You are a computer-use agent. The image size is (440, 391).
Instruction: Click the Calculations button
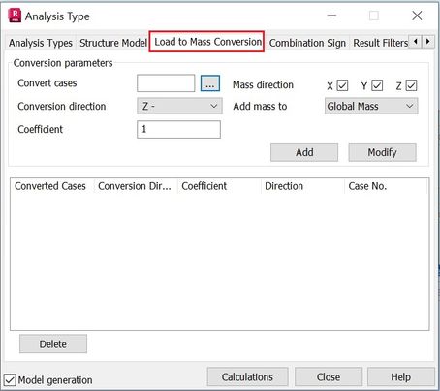pos(247,377)
